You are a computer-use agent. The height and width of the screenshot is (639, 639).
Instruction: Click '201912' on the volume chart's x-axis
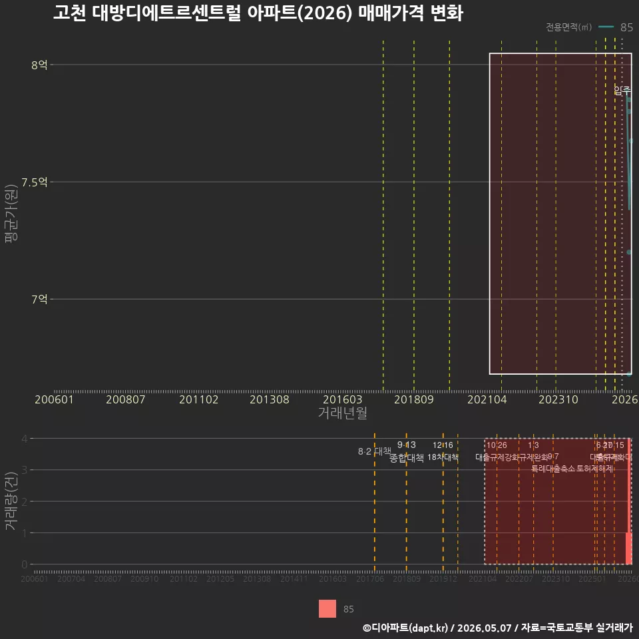443,578
